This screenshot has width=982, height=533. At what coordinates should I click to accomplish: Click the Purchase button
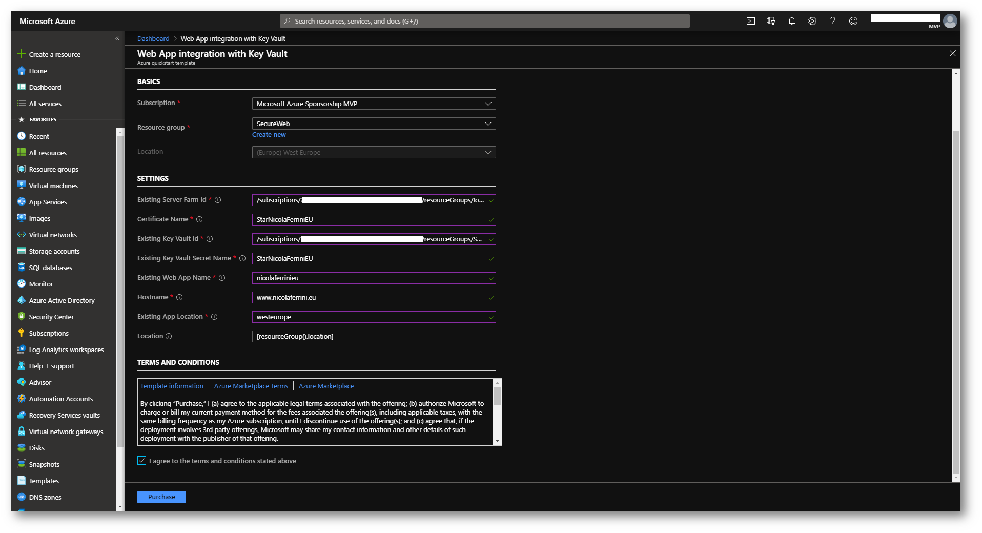(x=161, y=497)
